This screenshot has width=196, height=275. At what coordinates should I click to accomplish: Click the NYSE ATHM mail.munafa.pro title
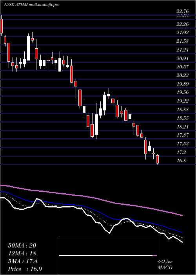[x=31, y=5]
